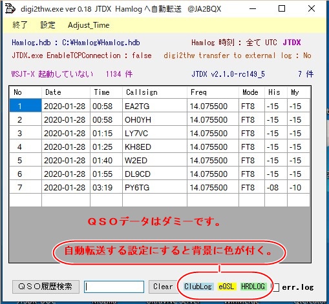
Task: Click the Date column header
Action: pos(66,92)
